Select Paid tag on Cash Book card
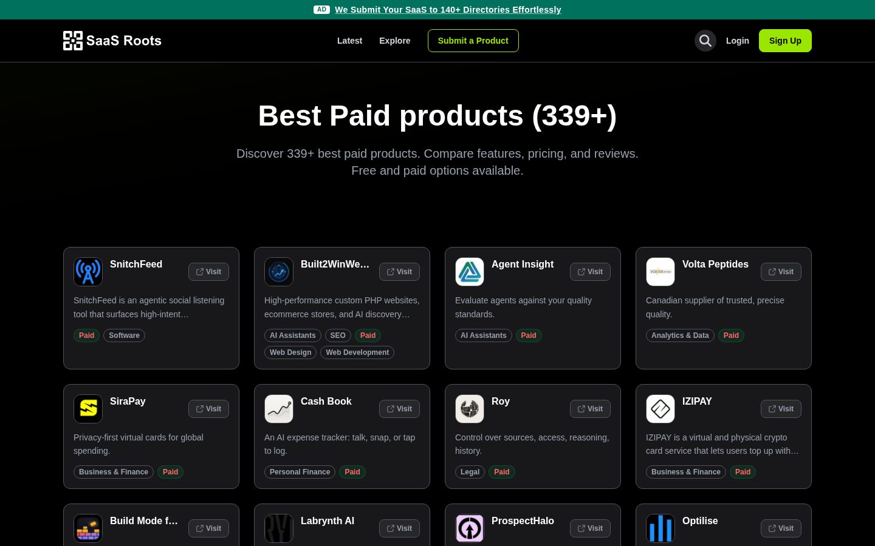The width and height of the screenshot is (875, 546). pos(352,472)
